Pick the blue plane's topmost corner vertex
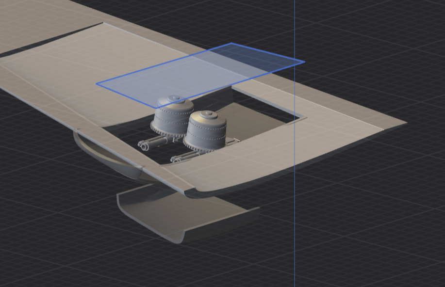Image resolution: width=445 pixels, height=287 pixels. tap(231, 44)
